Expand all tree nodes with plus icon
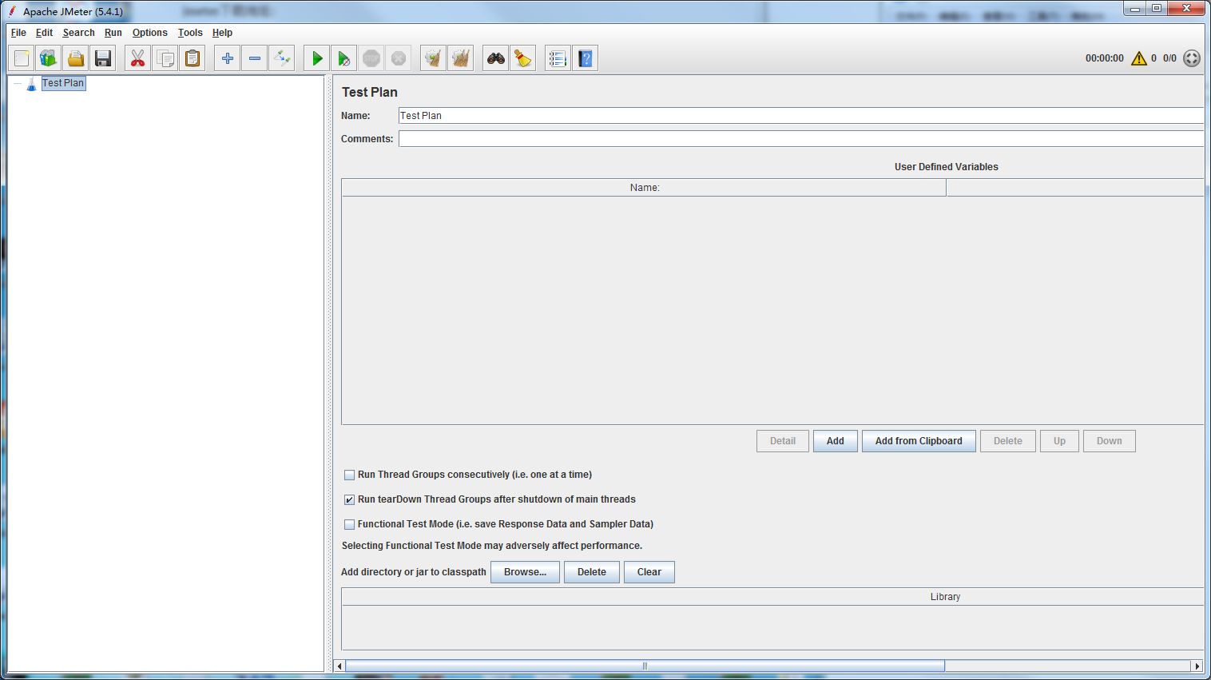This screenshot has height=680, width=1211. 228,58
